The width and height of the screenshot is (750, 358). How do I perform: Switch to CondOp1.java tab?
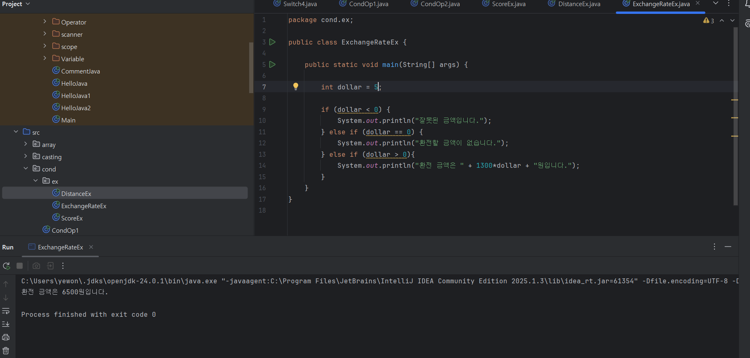[x=364, y=4]
